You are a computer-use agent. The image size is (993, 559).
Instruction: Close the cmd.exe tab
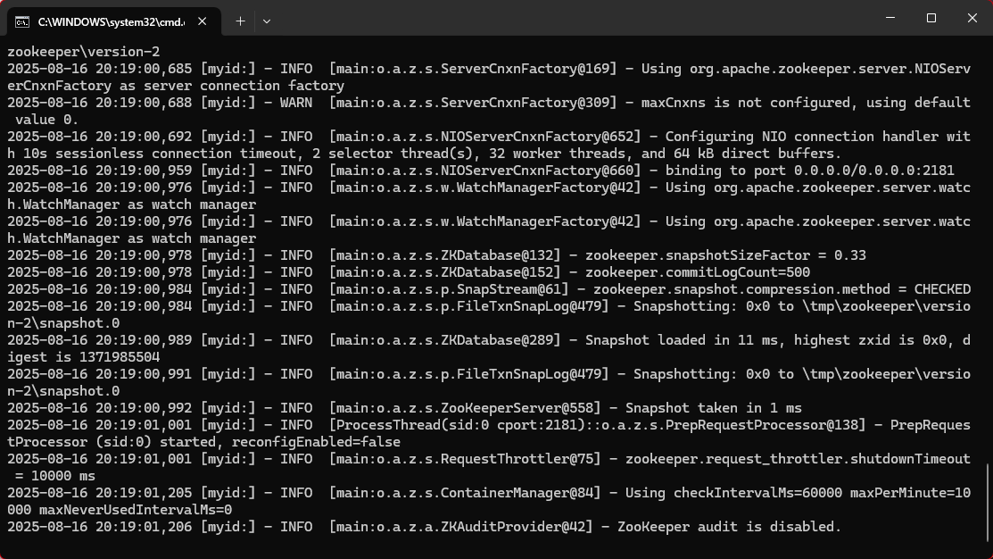202,21
